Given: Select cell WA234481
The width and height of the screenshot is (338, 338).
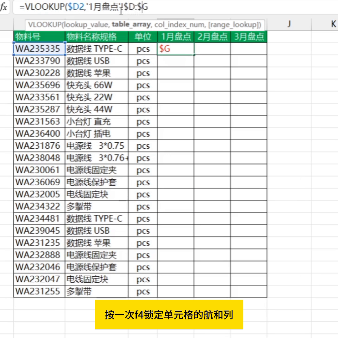Looking at the screenshot, I should [x=39, y=218].
